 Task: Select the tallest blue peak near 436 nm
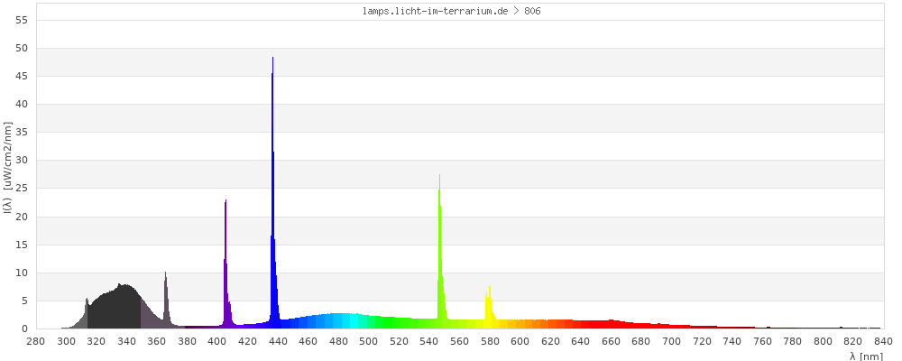[272, 180]
